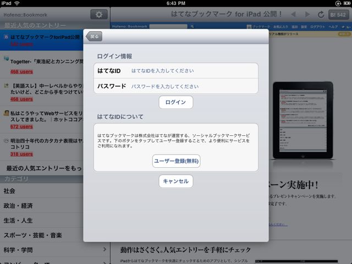
Task: Tap the browser back arrow icon
Action: 293,15
